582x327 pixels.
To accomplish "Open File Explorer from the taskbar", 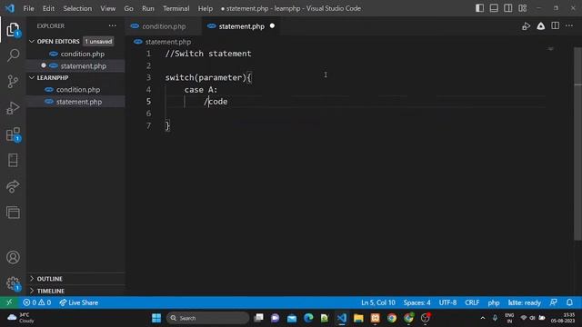I will point(358,318).
